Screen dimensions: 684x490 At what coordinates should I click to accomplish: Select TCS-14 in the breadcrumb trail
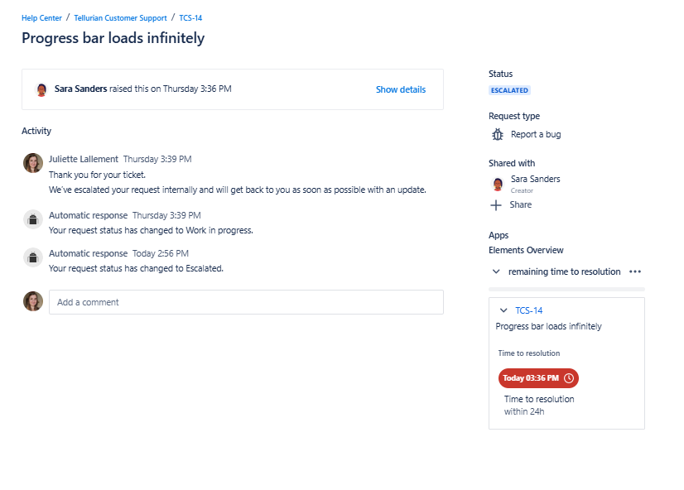point(190,17)
